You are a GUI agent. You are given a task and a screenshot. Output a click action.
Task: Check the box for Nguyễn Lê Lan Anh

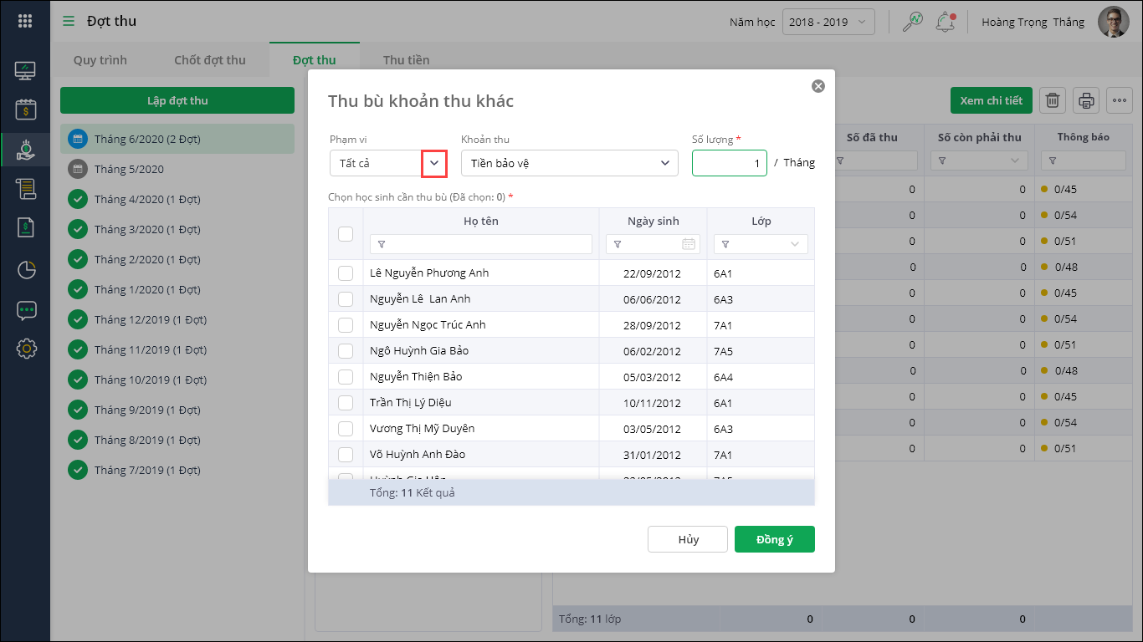(346, 299)
